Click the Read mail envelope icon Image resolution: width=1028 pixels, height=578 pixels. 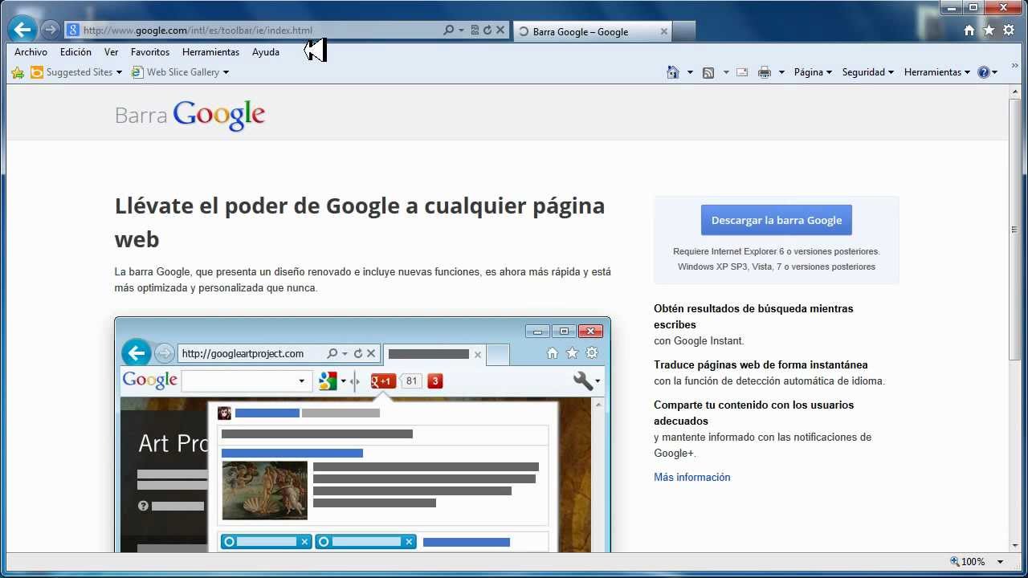click(742, 72)
